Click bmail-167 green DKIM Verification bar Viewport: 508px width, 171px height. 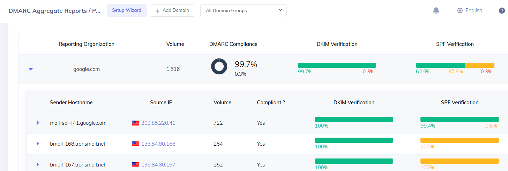click(354, 161)
